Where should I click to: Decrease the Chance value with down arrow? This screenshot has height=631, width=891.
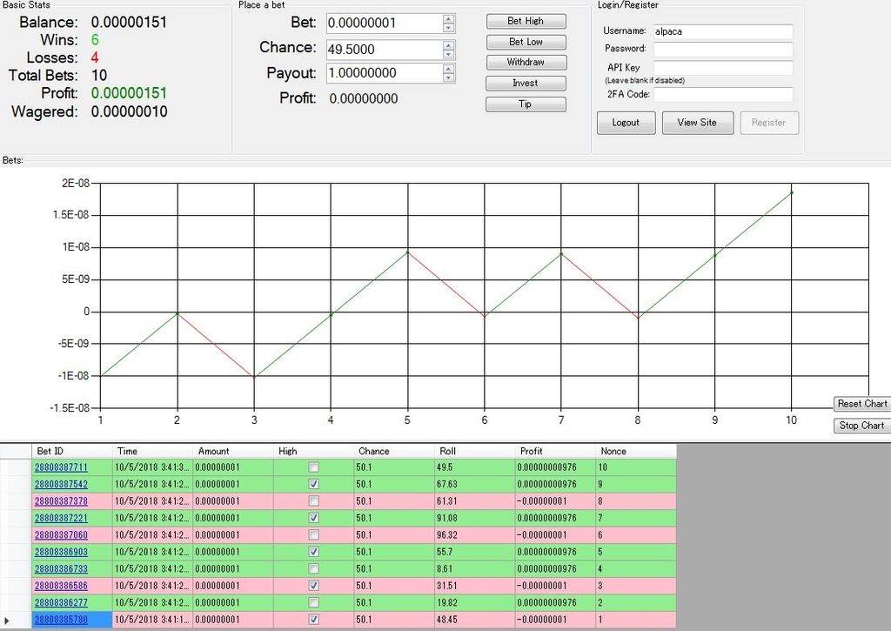[x=448, y=54]
